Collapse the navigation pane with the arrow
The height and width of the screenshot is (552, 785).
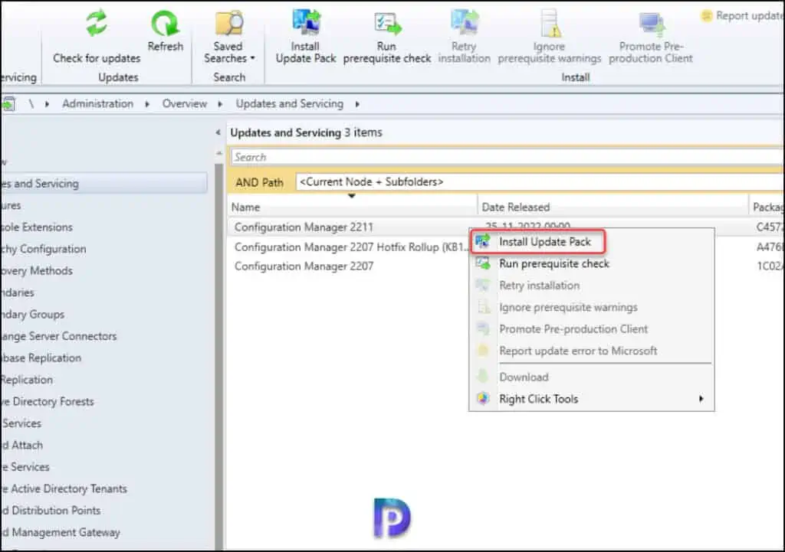pyautogui.click(x=218, y=132)
